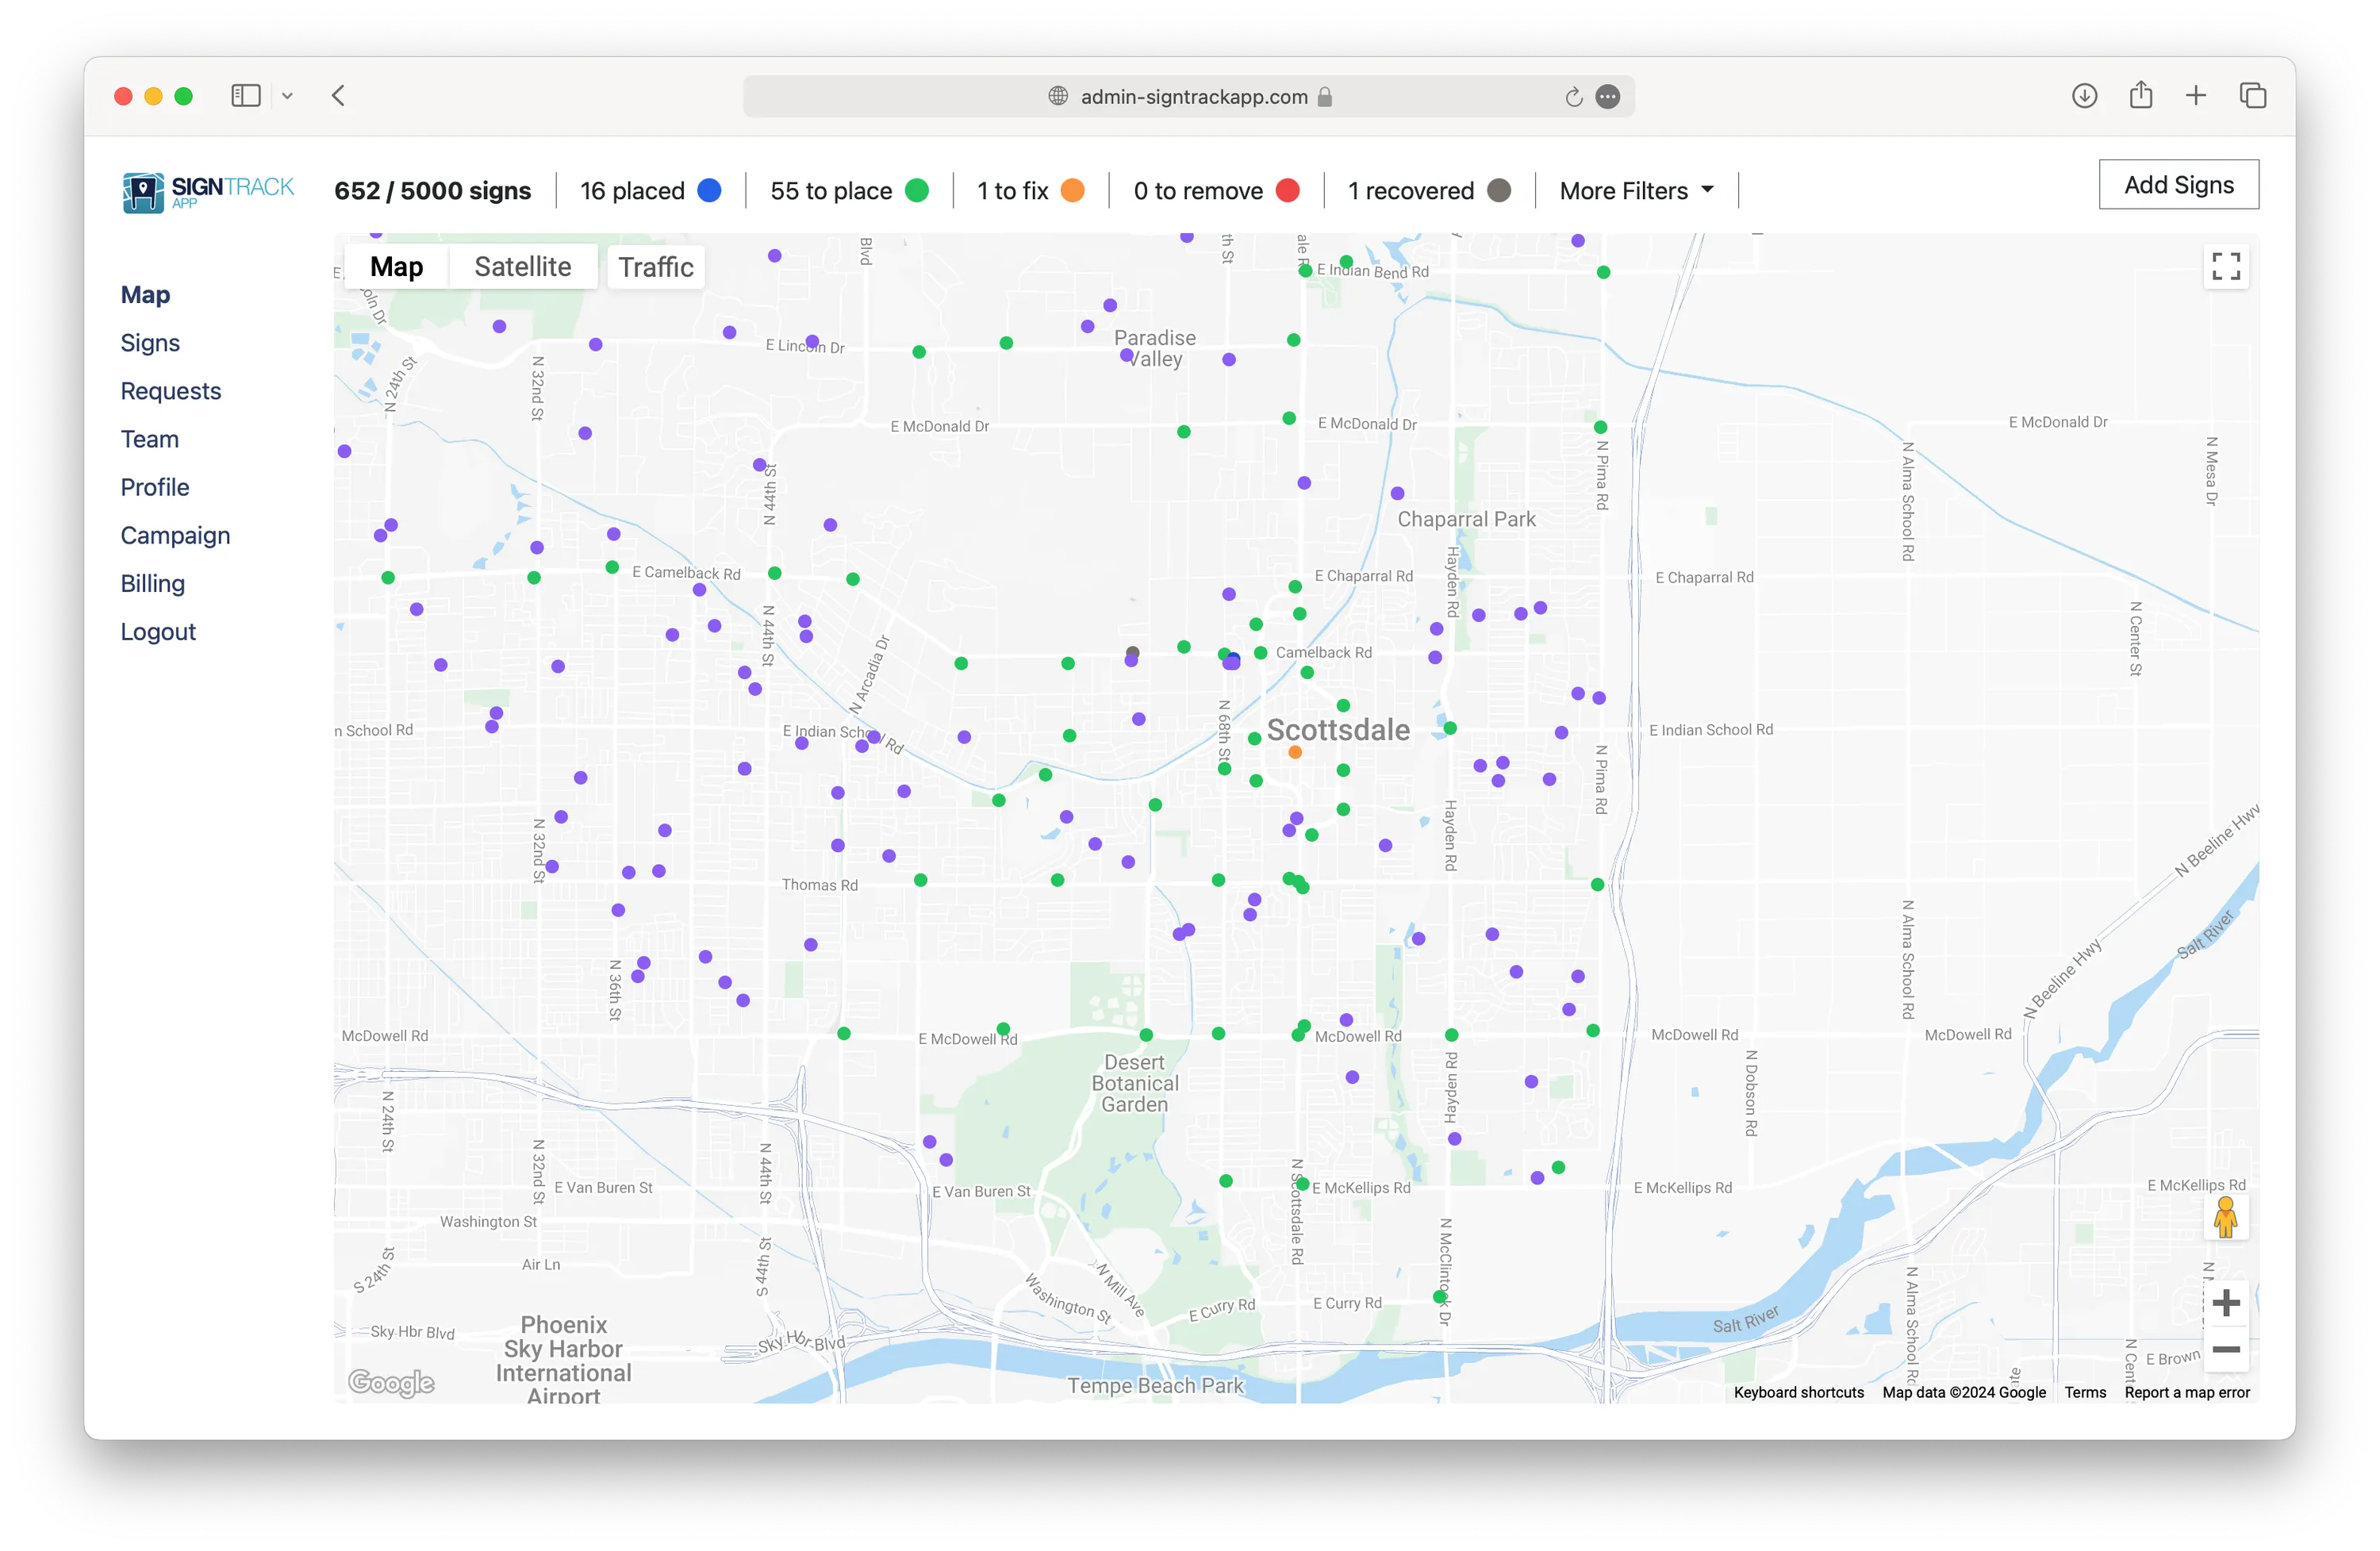Open the Safari downloads icon
Image resolution: width=2380 pixels, height=1551 pixels.
pos(2084,96)
